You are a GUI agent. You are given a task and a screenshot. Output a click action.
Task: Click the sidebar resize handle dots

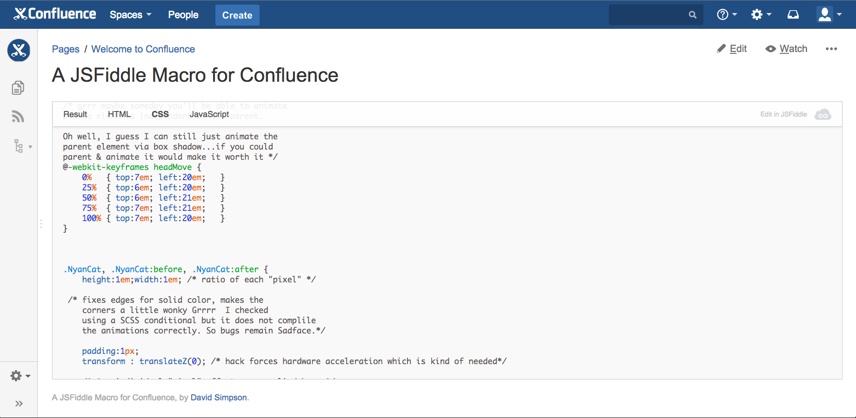click(41, 224)
